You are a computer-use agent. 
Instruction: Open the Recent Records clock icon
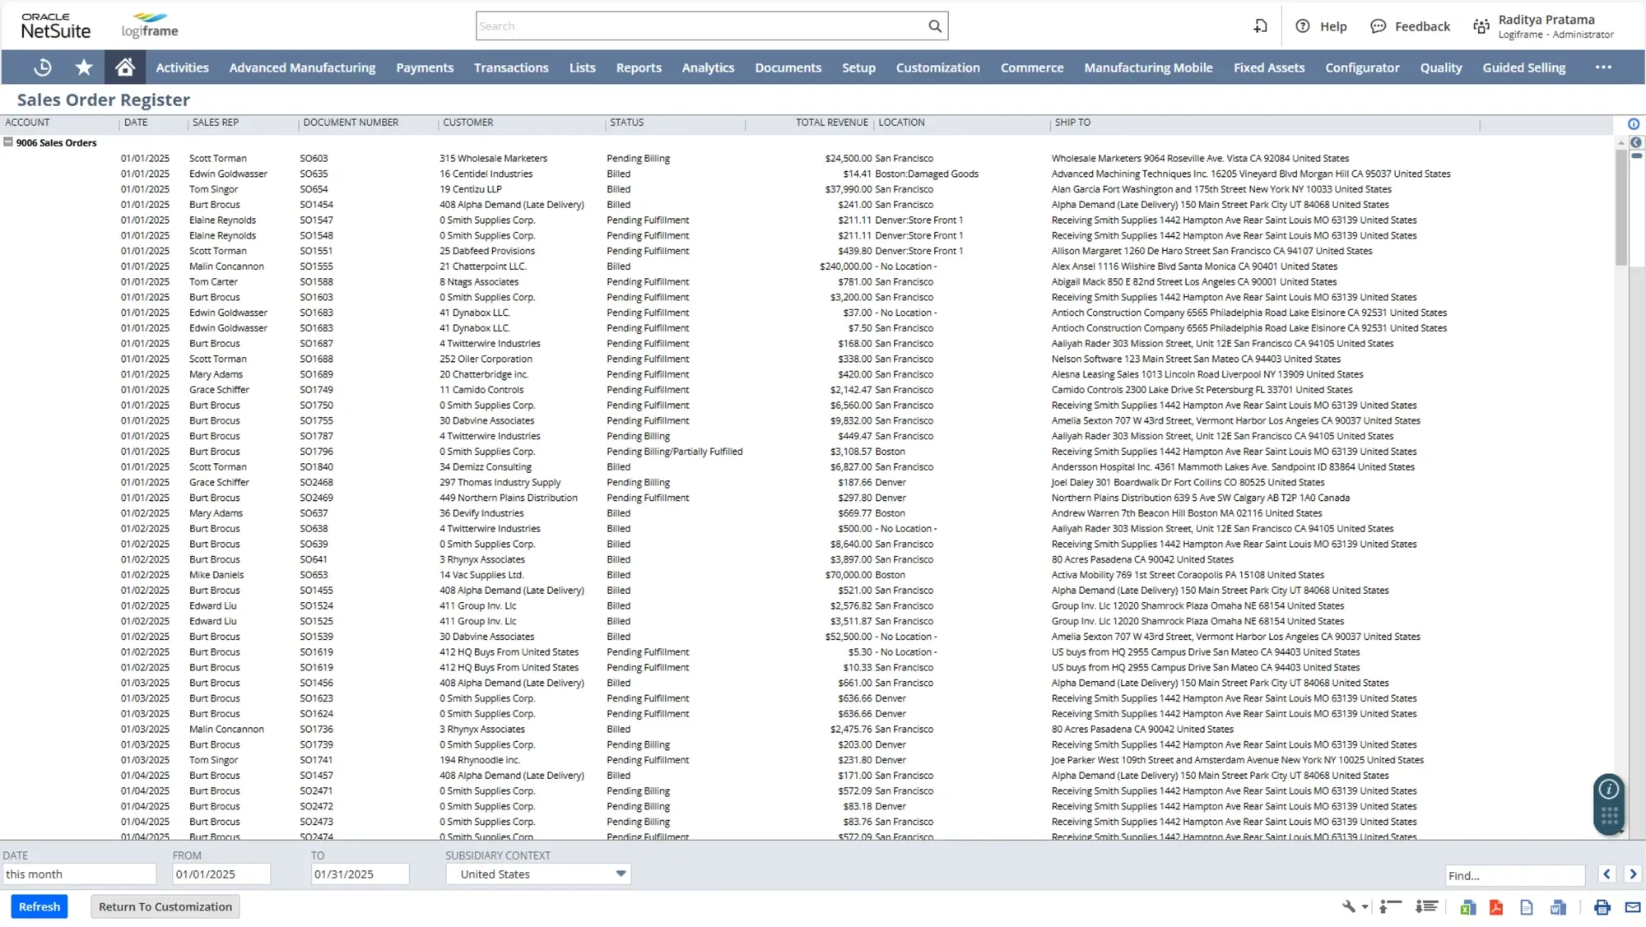[42, 67]
